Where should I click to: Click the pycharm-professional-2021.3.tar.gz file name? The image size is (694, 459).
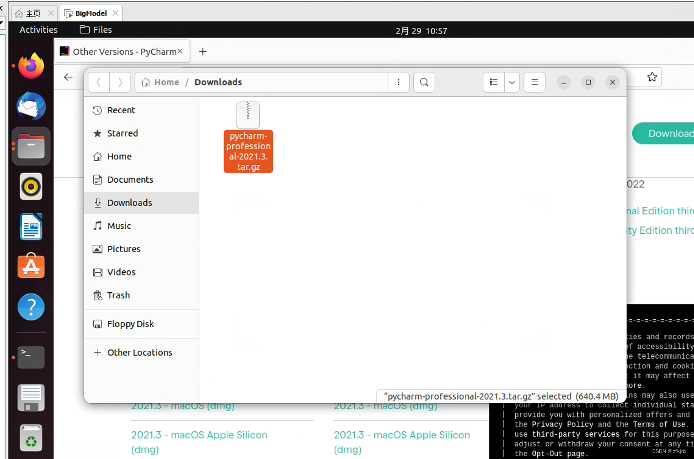(248, 151)
